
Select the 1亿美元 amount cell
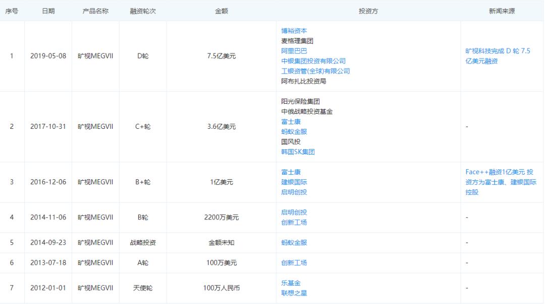pyautogui.click(x=221, y=182)
